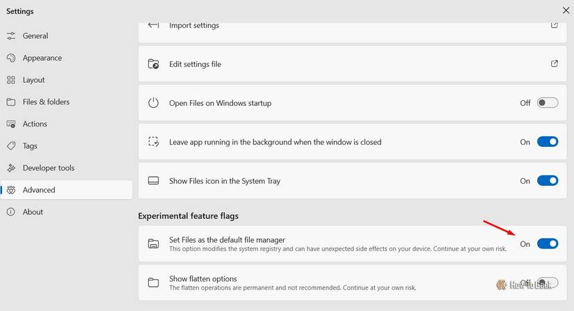Image resolution: width=574 pixels, height=311 pixels.
Task: Click the dashed-square background running icon
Action: (153, 142)
